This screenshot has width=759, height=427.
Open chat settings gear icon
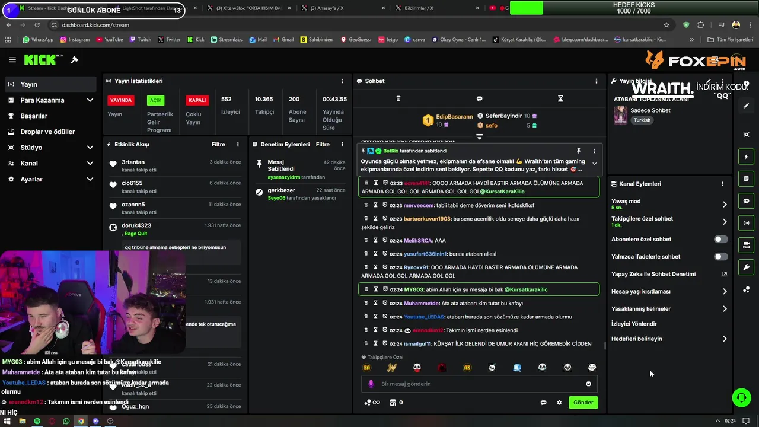tap(559, 403)
